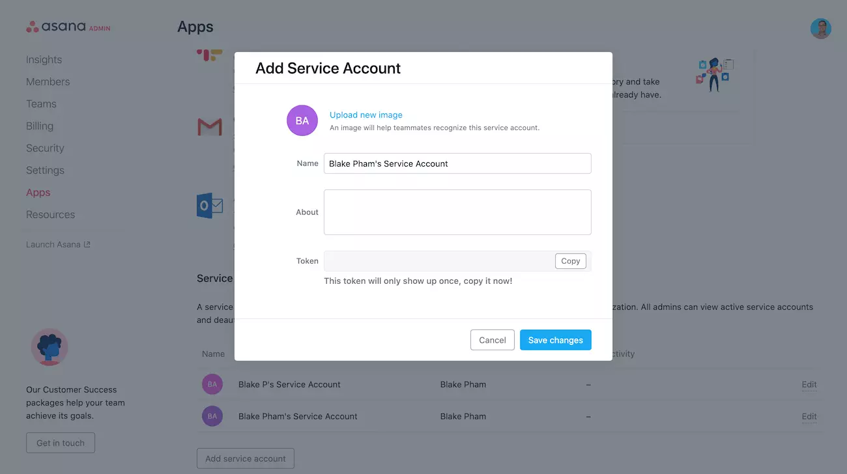Click the Name column header
Image resolution: width=847 pixels, height=474 pixels.
(213, 354)
